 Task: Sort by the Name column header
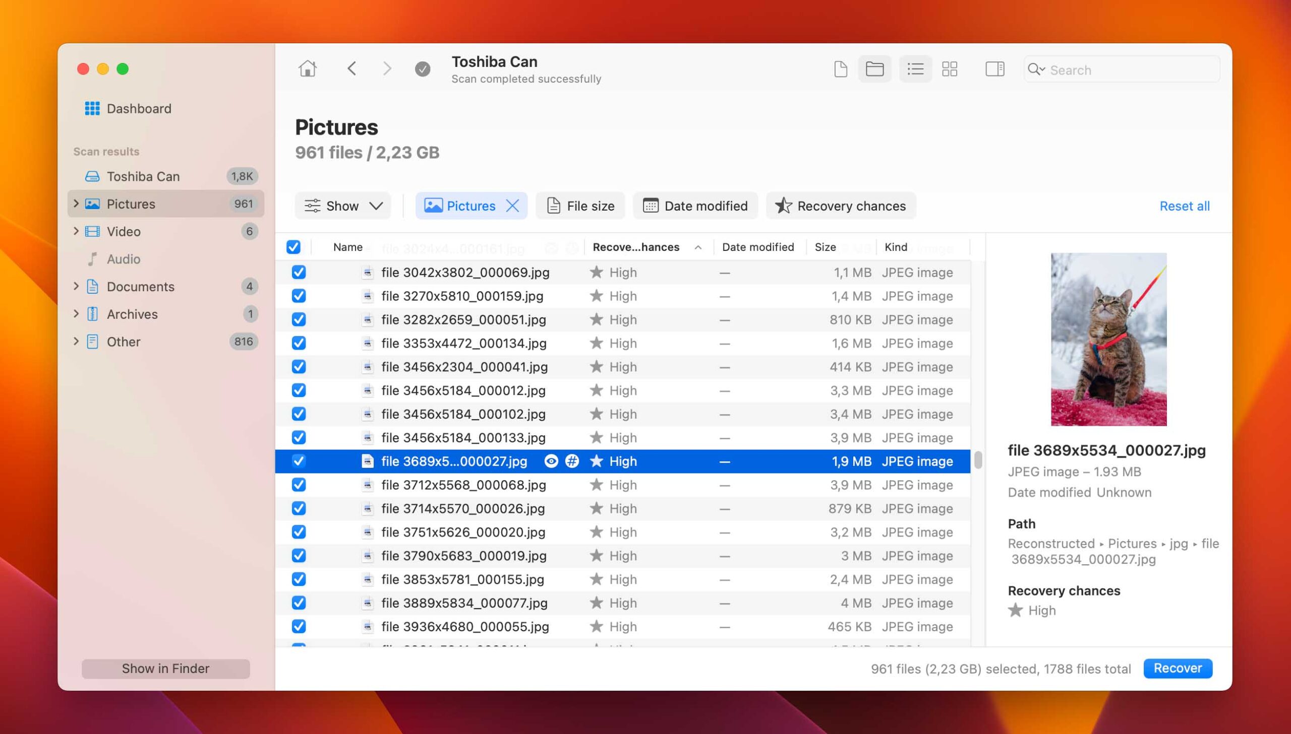(x=347, y=247)
